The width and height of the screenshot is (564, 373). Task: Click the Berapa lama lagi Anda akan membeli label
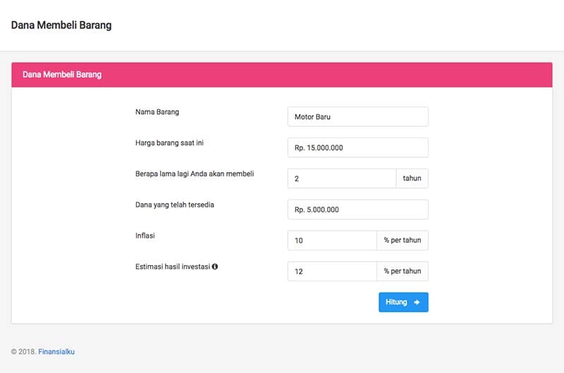click(x=194, y=173)
